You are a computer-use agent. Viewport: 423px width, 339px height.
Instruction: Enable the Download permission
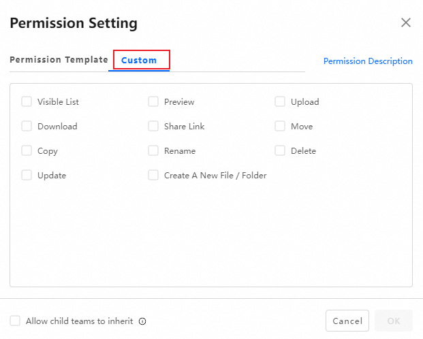27,127
